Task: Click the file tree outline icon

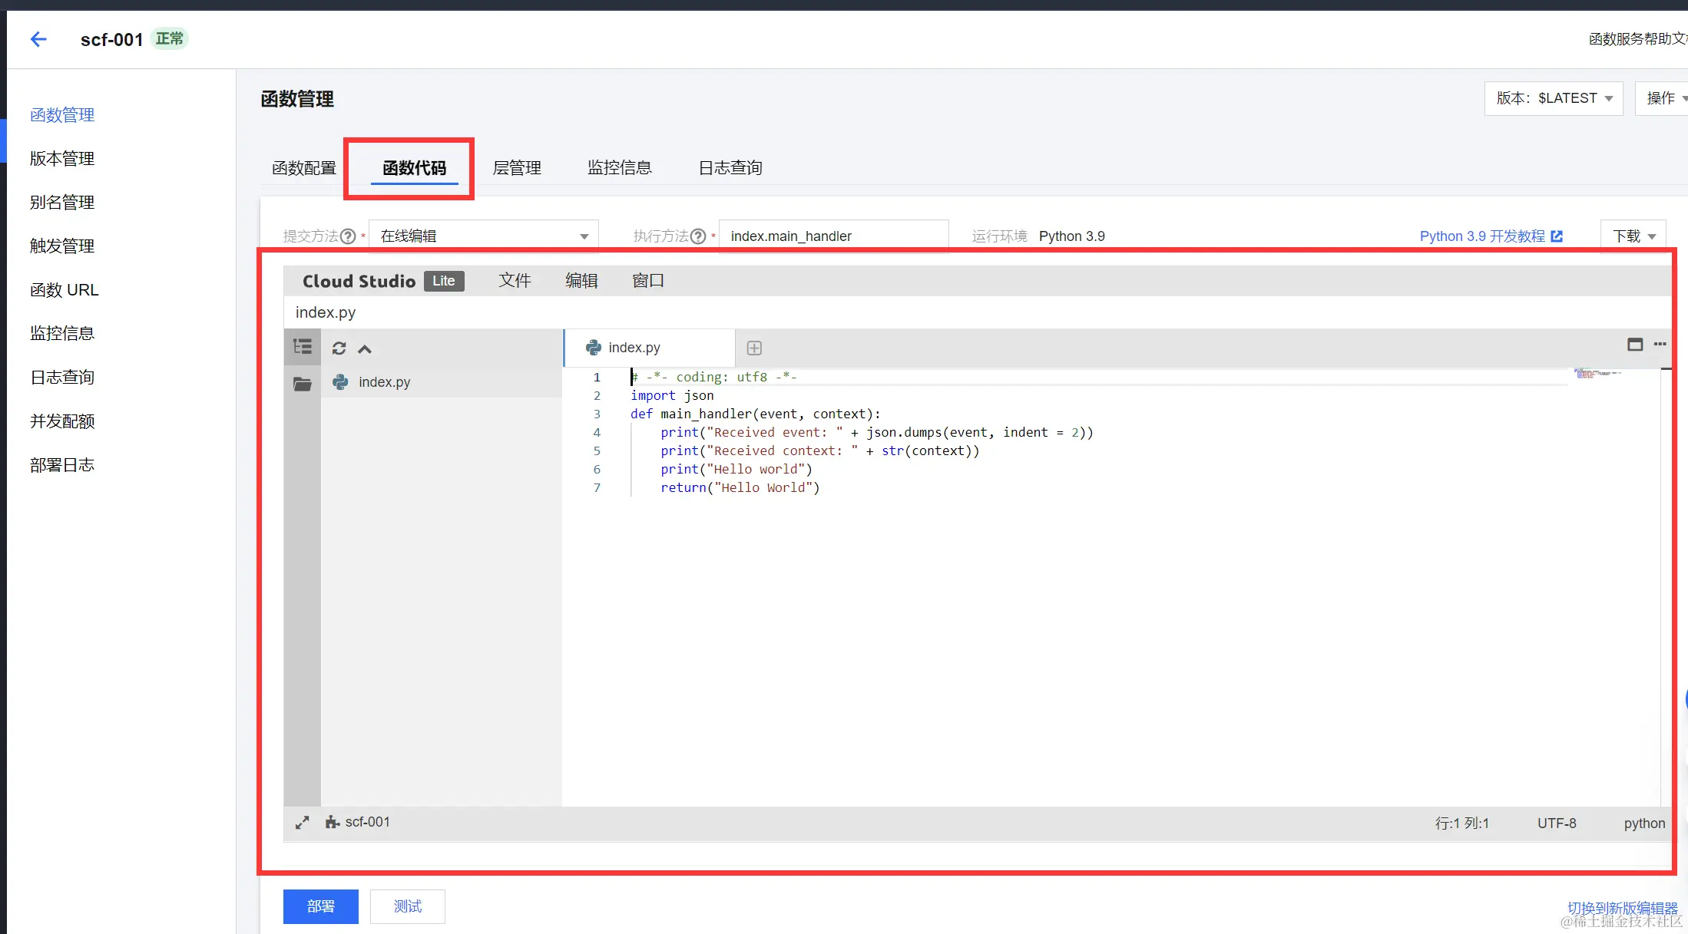Action: (303, 348)
